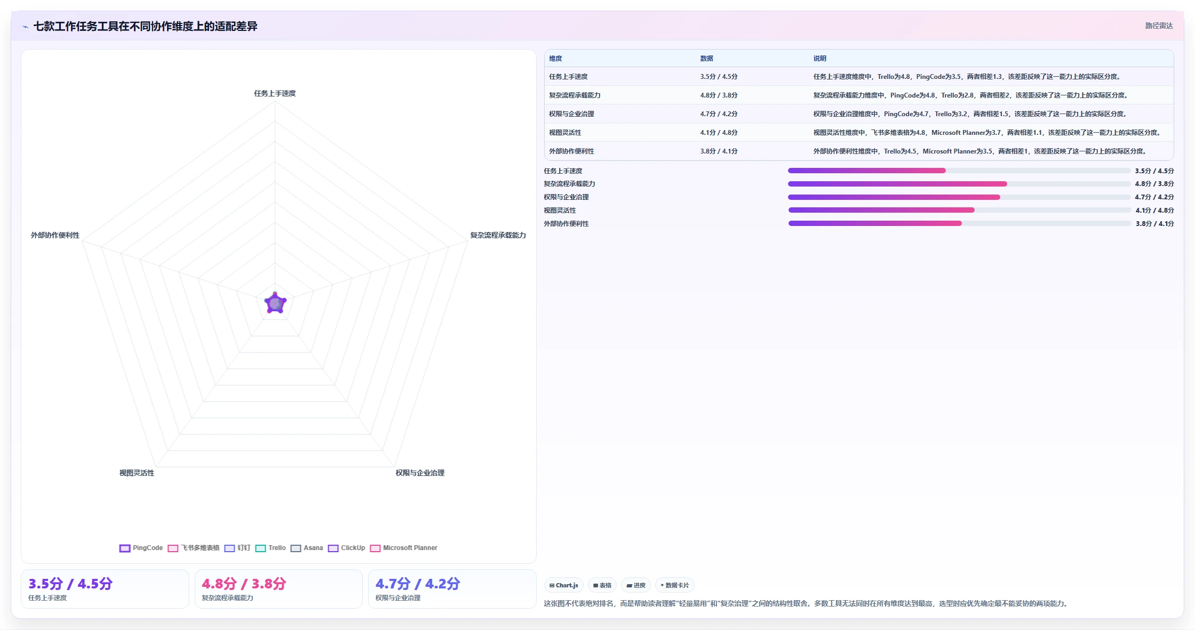Toggle Trello legend series
1195x630 pixels.
(270, 548)
